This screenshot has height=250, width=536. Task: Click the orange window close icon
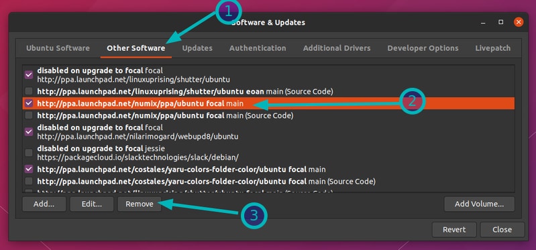(x=519, y=23)
